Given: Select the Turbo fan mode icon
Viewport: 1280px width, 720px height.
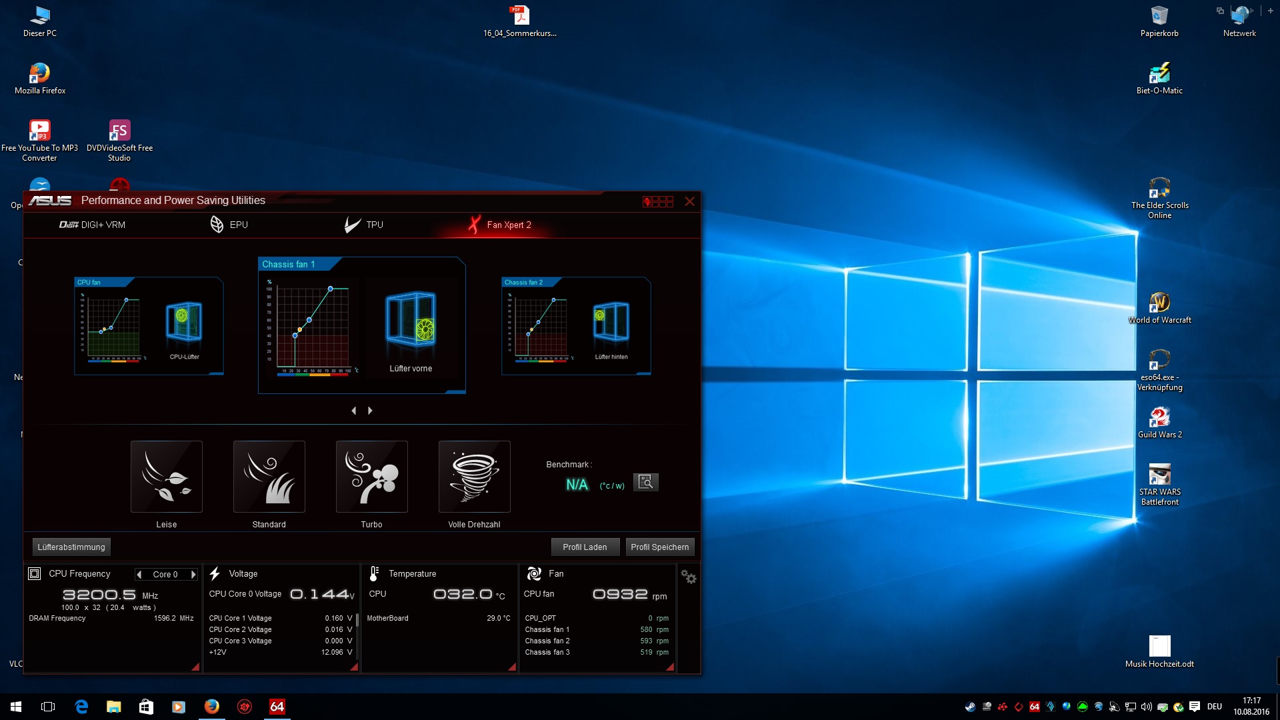Looking at the screenshot, I should (x=372, y=477).
